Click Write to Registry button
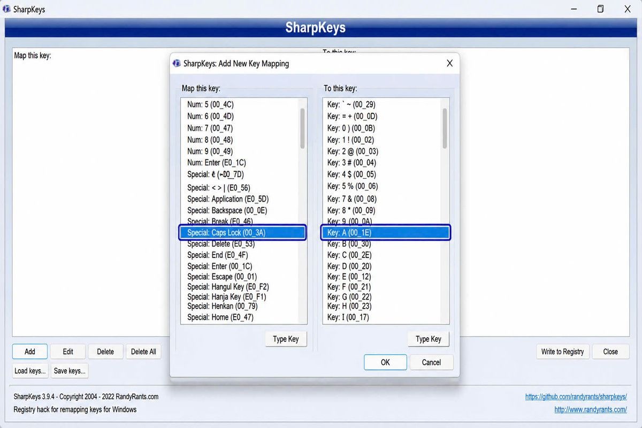Viewport: 642px width, 428px height. tap(562, 351)
